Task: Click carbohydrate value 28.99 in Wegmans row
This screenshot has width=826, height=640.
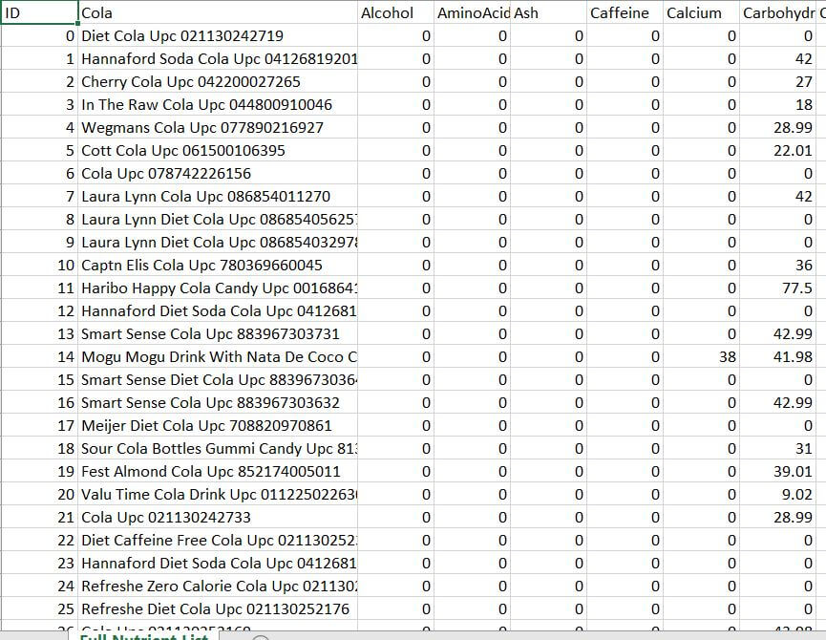Action: pyautogui.click(x=777, y=127)
